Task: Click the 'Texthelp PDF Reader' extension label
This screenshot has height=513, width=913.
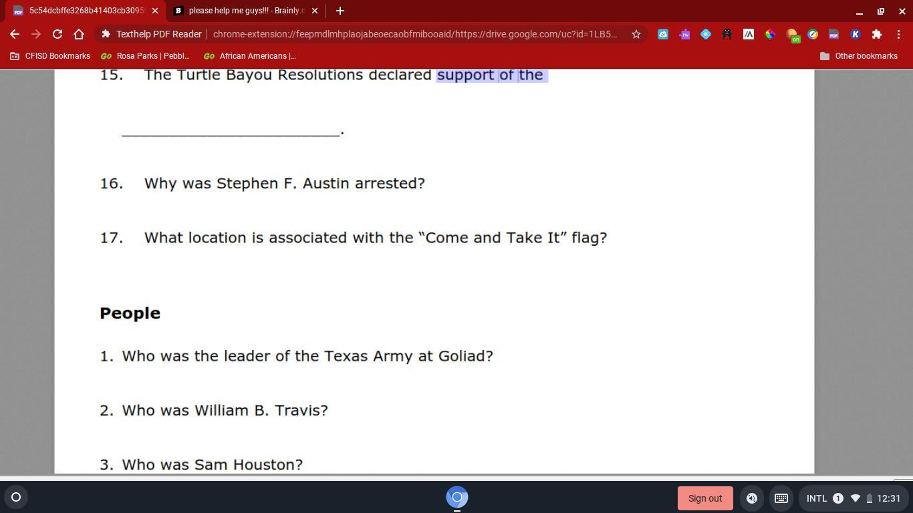Action: coord(158,34)
